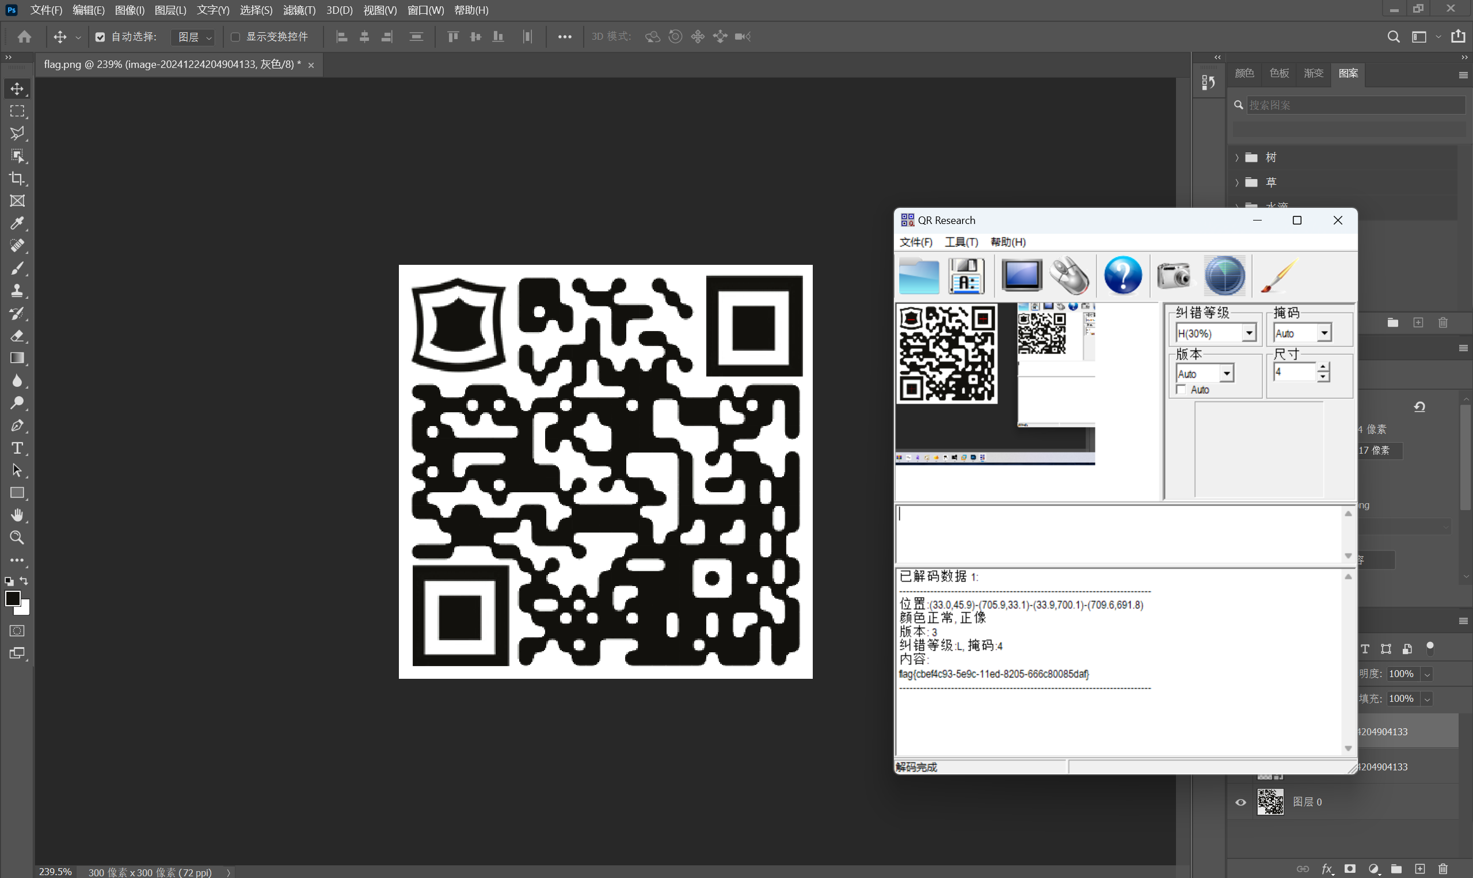
Task: Open the 图层 auto-select dropdown
Action: point(193,37)
